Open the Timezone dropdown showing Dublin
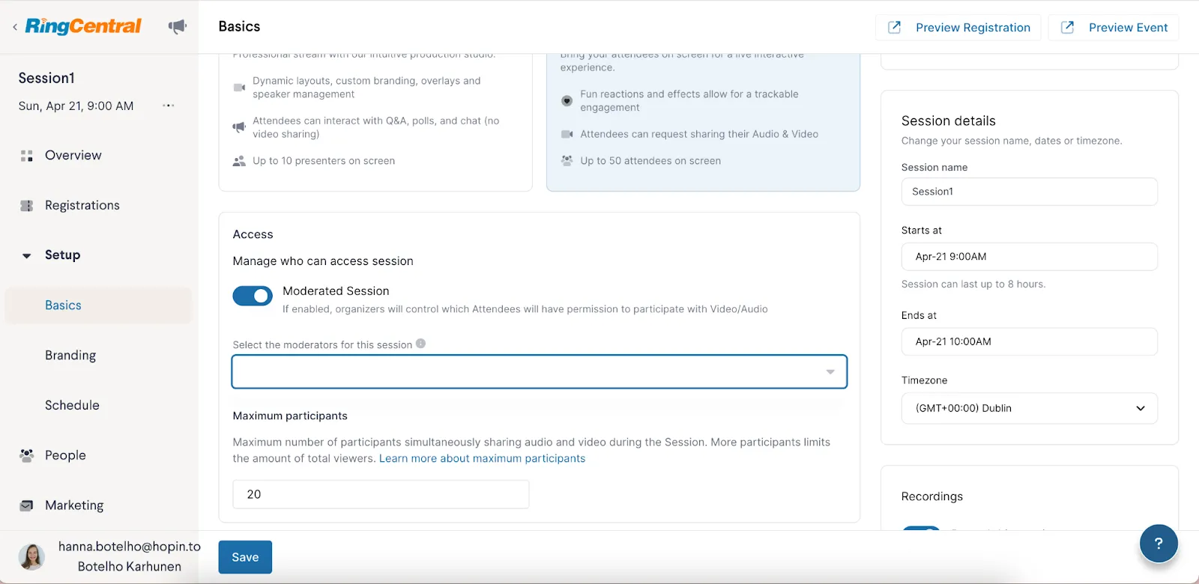This screenshot has width=1199, height=584. (x=1029, y=409)
